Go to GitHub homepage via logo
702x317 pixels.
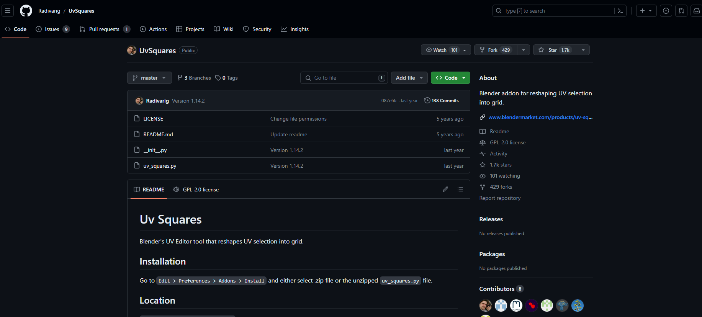click(26, 11)
